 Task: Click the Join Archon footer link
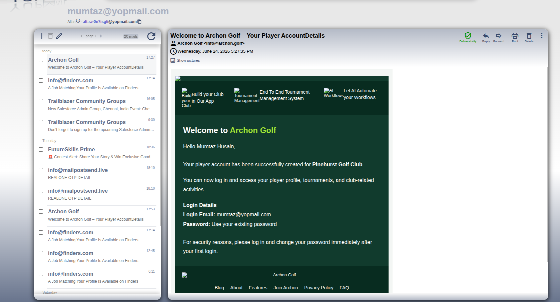pyautogui.click(x=286, y=288)
